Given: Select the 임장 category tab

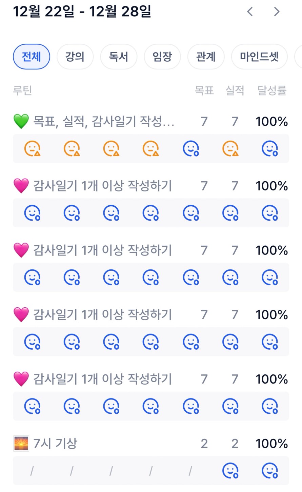Looking at the screenshot, I should 162,57.
